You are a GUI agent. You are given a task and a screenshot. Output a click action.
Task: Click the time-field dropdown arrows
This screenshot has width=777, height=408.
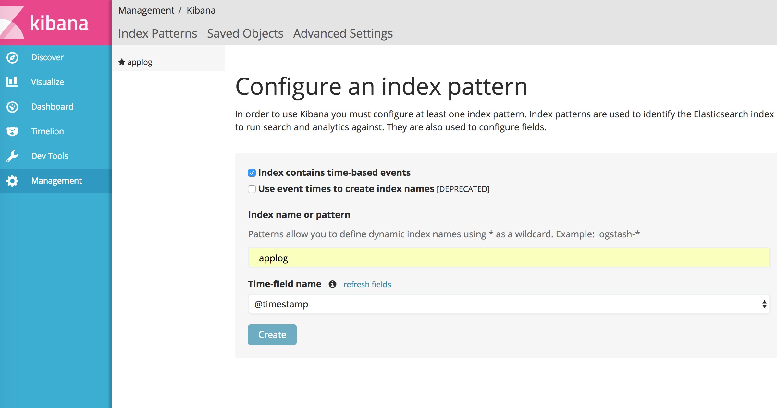pyautogui.click(x=764, y=304)
